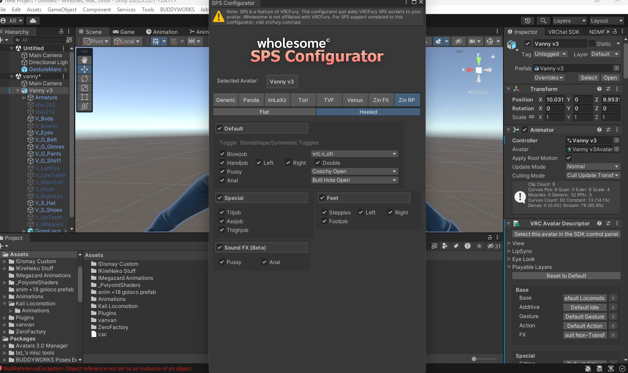Viewport: 628px width, 373px height.
Task: Click the Project search by type icon
Action: [x=445, y=246]
